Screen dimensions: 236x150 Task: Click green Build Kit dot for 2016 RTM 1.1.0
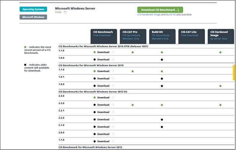tap(162, 52)
